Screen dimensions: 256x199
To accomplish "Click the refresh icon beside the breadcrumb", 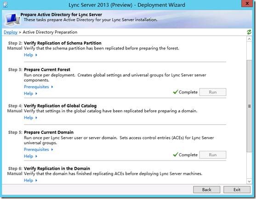I will pyautogui.click(x=249, y=32).
